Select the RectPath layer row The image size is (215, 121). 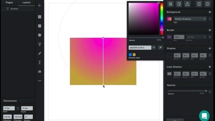pos(18,9)
